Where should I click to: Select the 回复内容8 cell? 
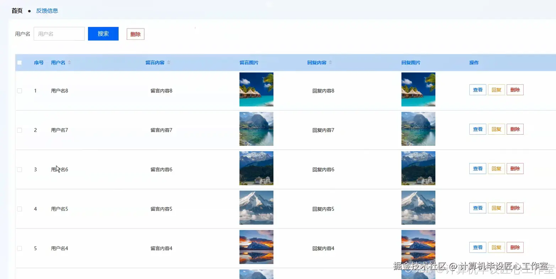pyautogui.click(x=323, y=91)
